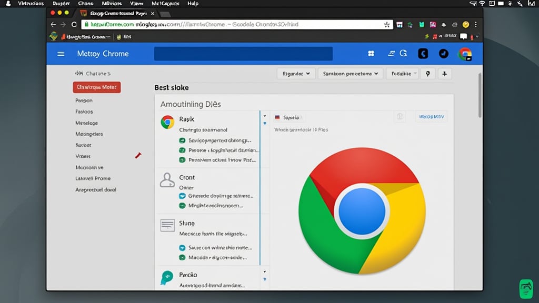The height and width of the screenshot is (303, 539).
Task: Toggle the green check beside 'Savicopsgerred obtongs'
Action: [x=182, y=140]
